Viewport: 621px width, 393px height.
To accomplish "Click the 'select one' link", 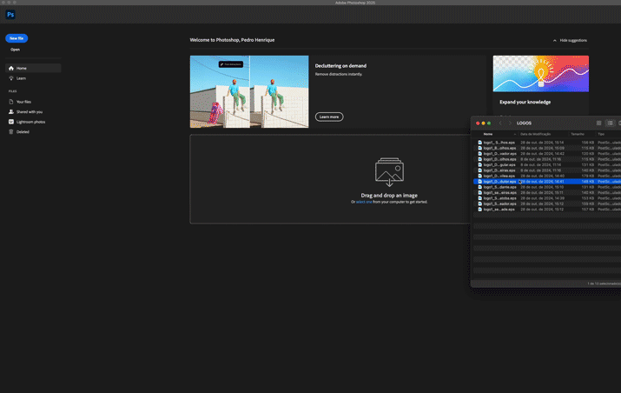I will (x=364, y=202).
